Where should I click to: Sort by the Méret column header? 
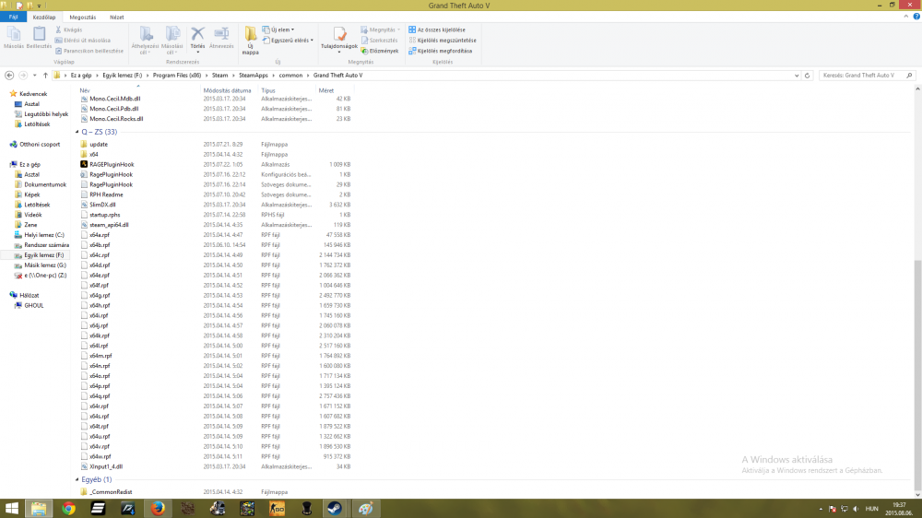point(326,90)
